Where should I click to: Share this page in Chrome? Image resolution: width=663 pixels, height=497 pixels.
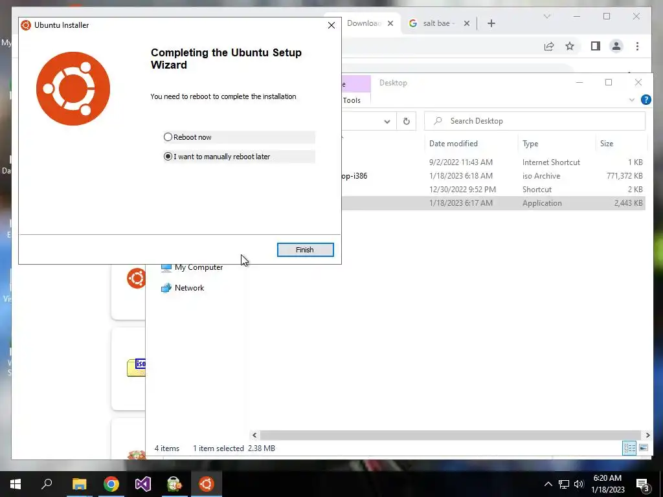click(x=549, y=46)
